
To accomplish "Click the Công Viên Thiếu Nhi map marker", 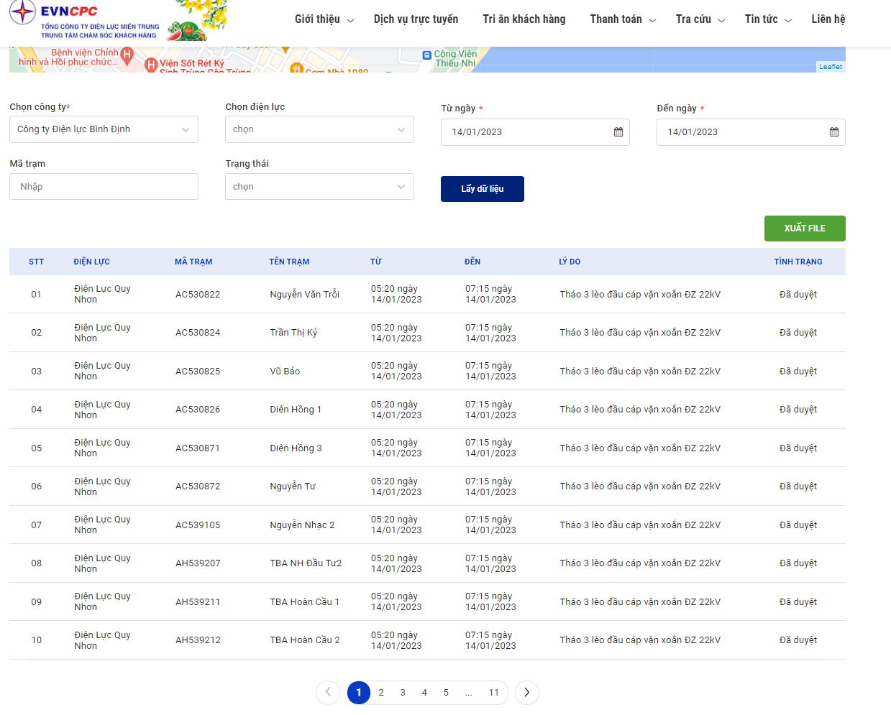I will (427, 55).
